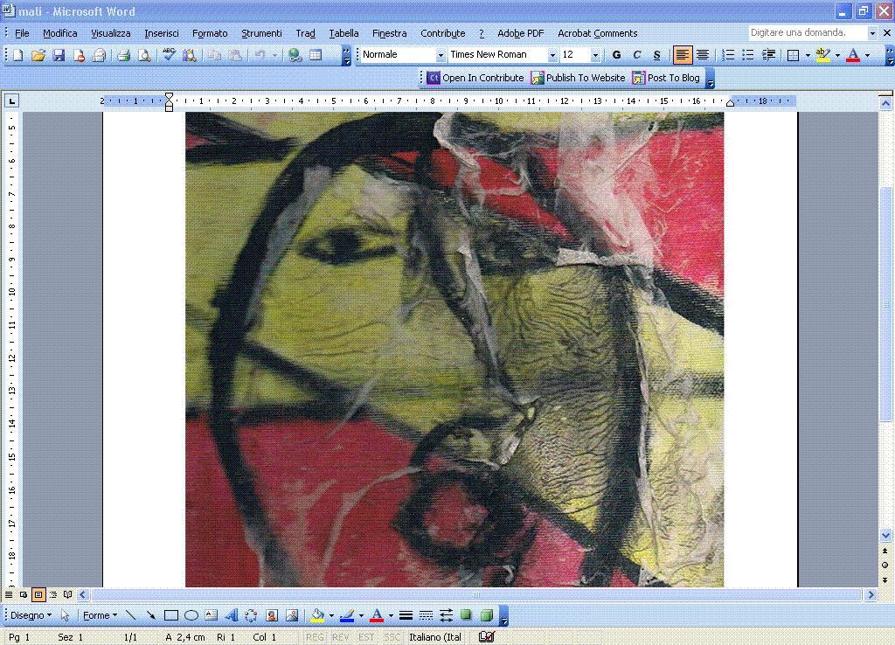The width and height of the screenshot is (895, 645).
Task: Switch to Reading Layout view
Action: [x=68, y=595]
